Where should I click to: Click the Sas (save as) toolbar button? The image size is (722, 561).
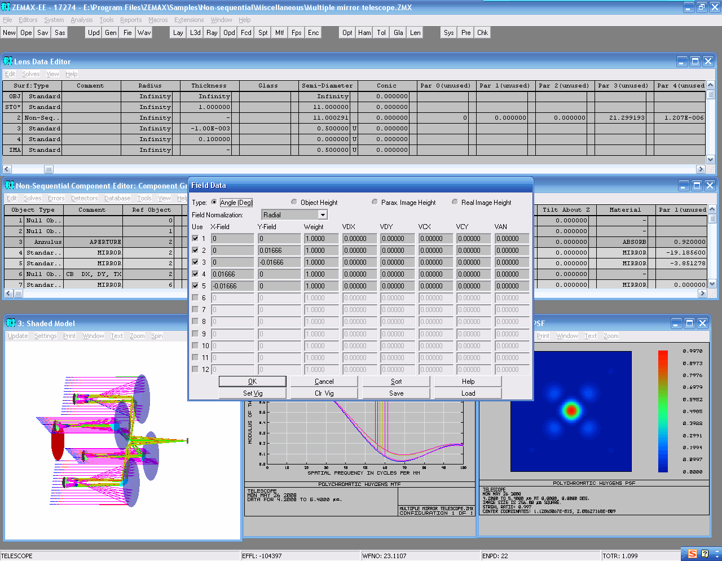pyautogui.click(x=60, y=33)
